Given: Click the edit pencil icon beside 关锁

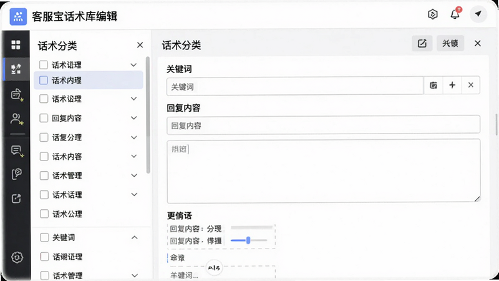Looking at the screenshot, I should [x=422, y=43].
